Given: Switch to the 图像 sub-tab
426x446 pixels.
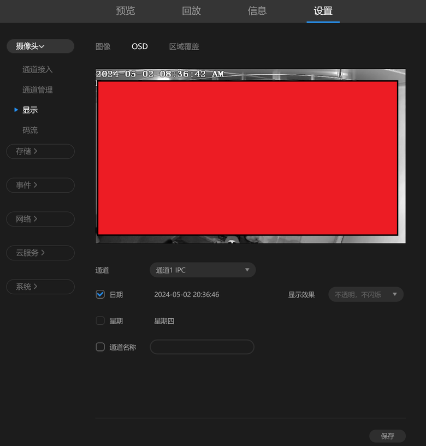Looking at the screenshot, I should pos(103,46).
